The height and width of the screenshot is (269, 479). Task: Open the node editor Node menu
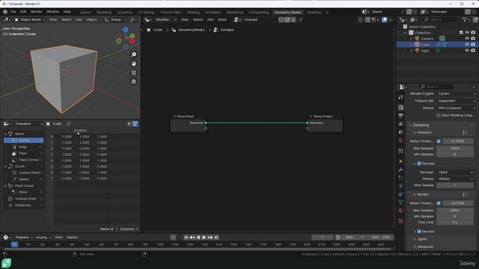(x=222, y=19)
